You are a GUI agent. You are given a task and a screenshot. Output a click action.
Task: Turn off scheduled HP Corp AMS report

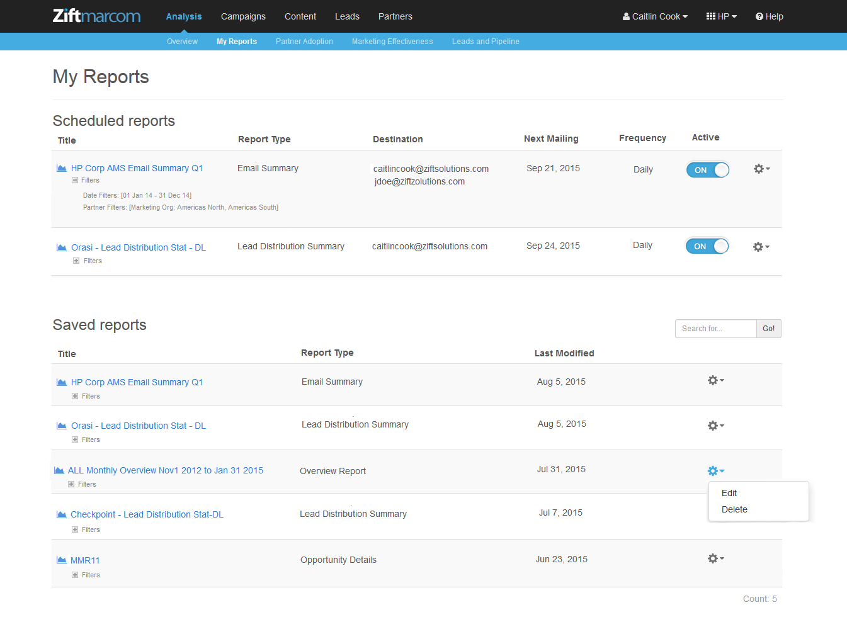pyautogui.click(x=708, y=170)
